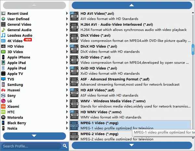Click the Apple iPhone device icon
195x151 pixels.
click(3, 57)
